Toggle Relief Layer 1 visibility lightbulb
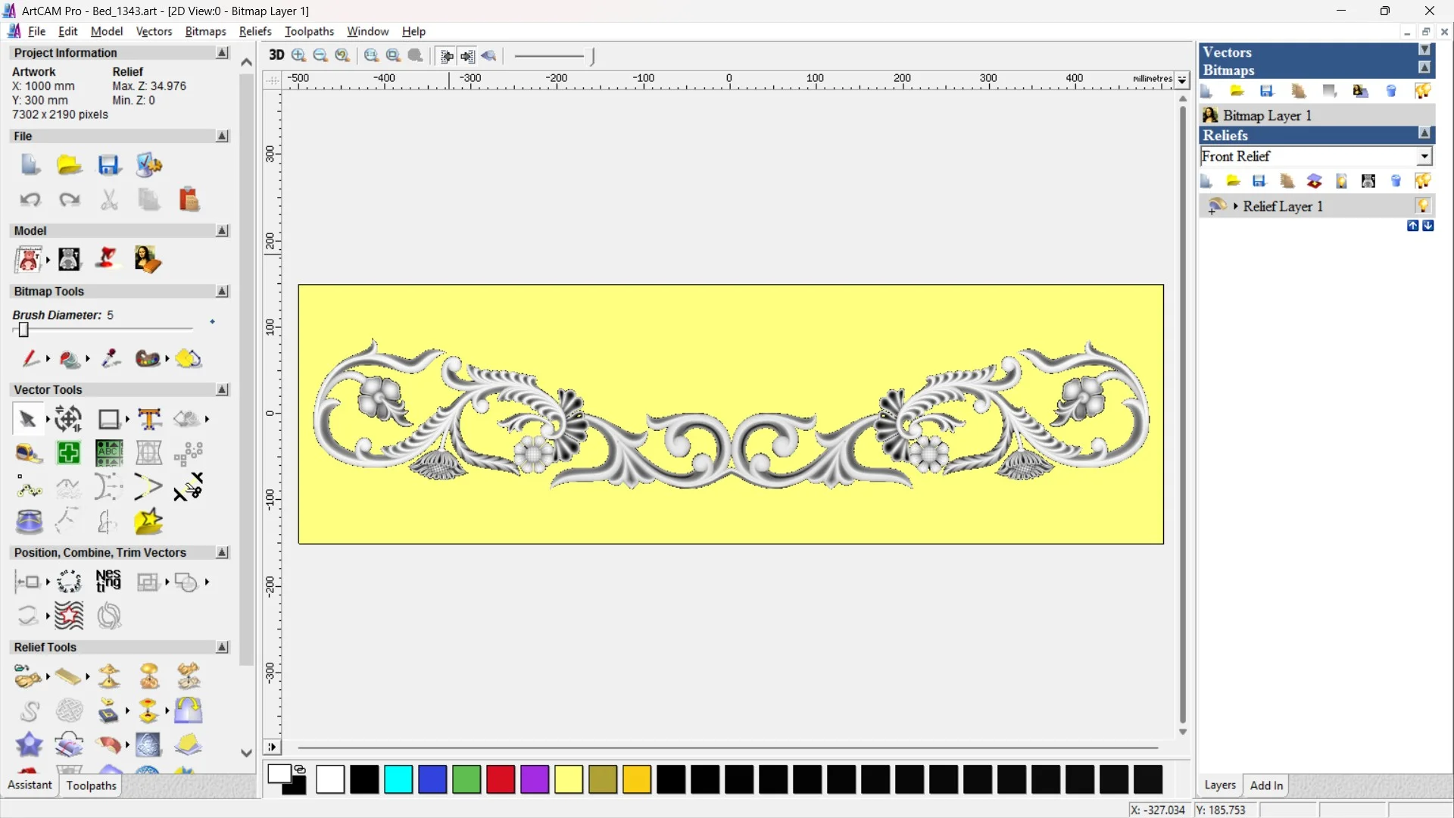 1423,206
